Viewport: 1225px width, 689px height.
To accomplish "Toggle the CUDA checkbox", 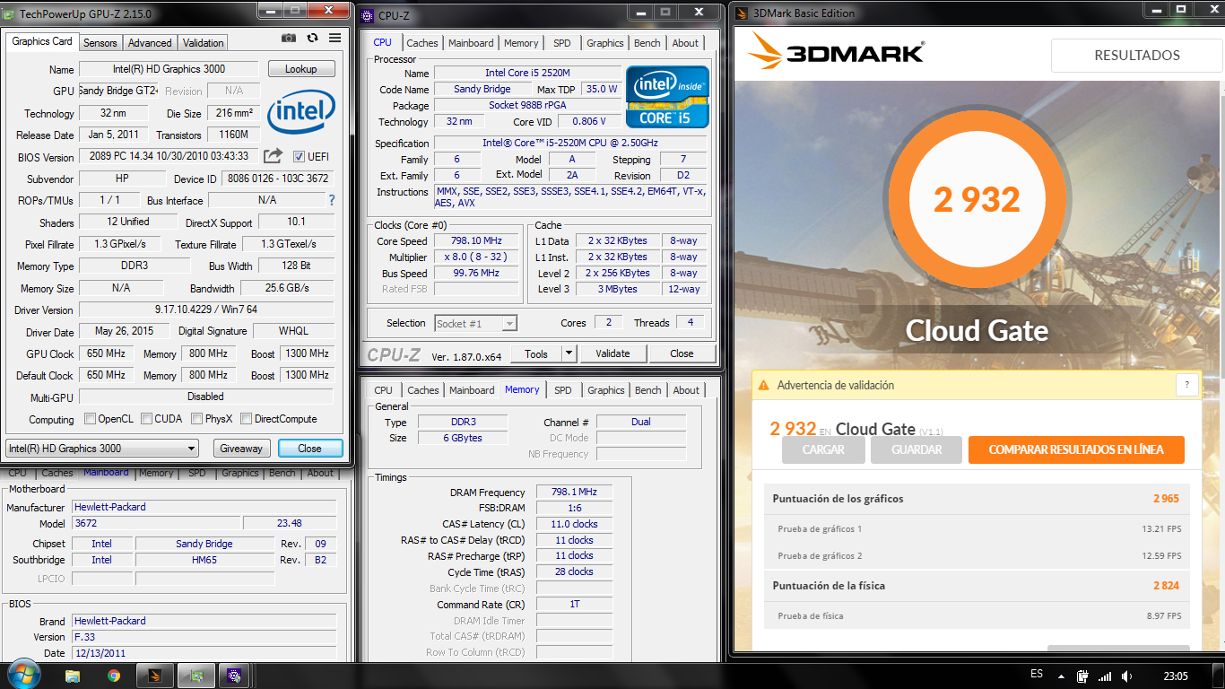I will coord(145,419).
